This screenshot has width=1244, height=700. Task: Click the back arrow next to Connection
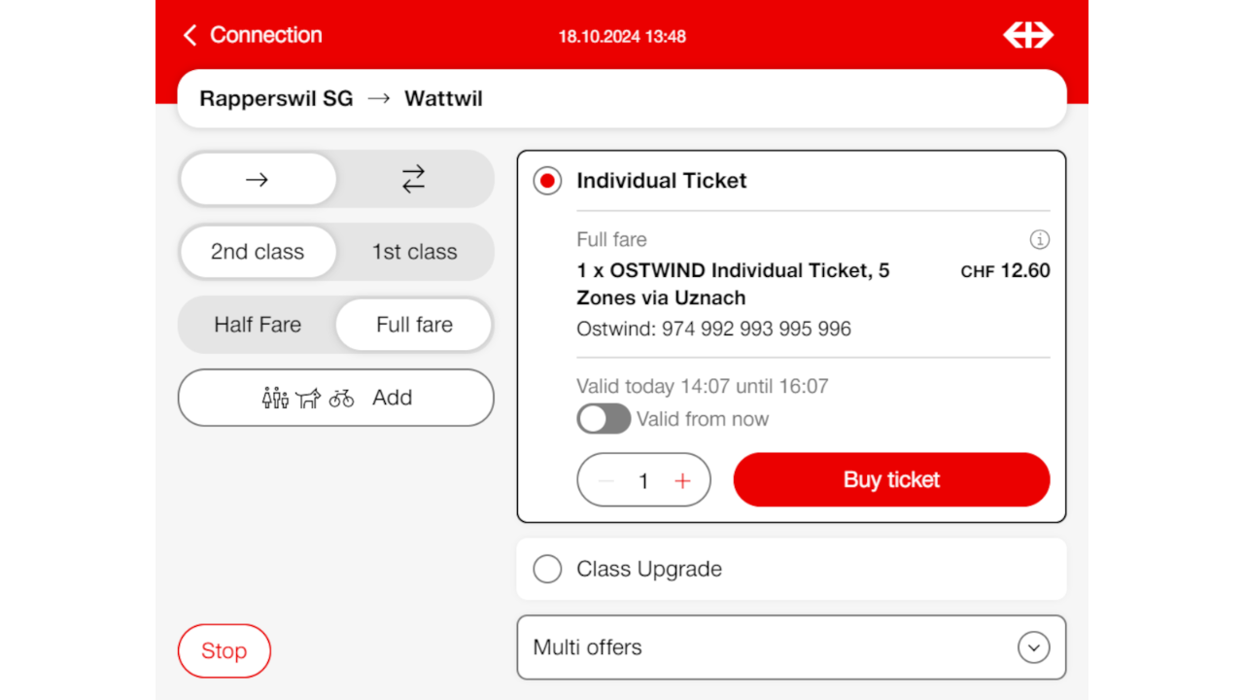190,36
